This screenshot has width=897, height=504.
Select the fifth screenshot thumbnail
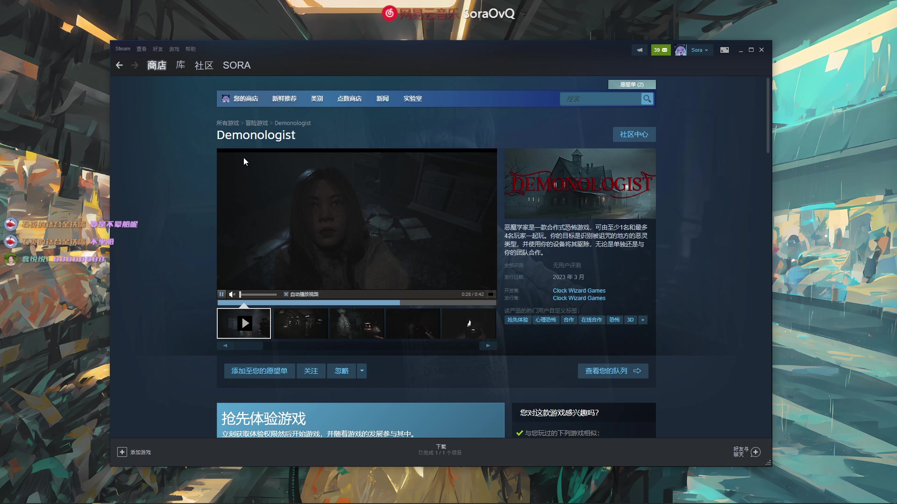coord(469,323)
